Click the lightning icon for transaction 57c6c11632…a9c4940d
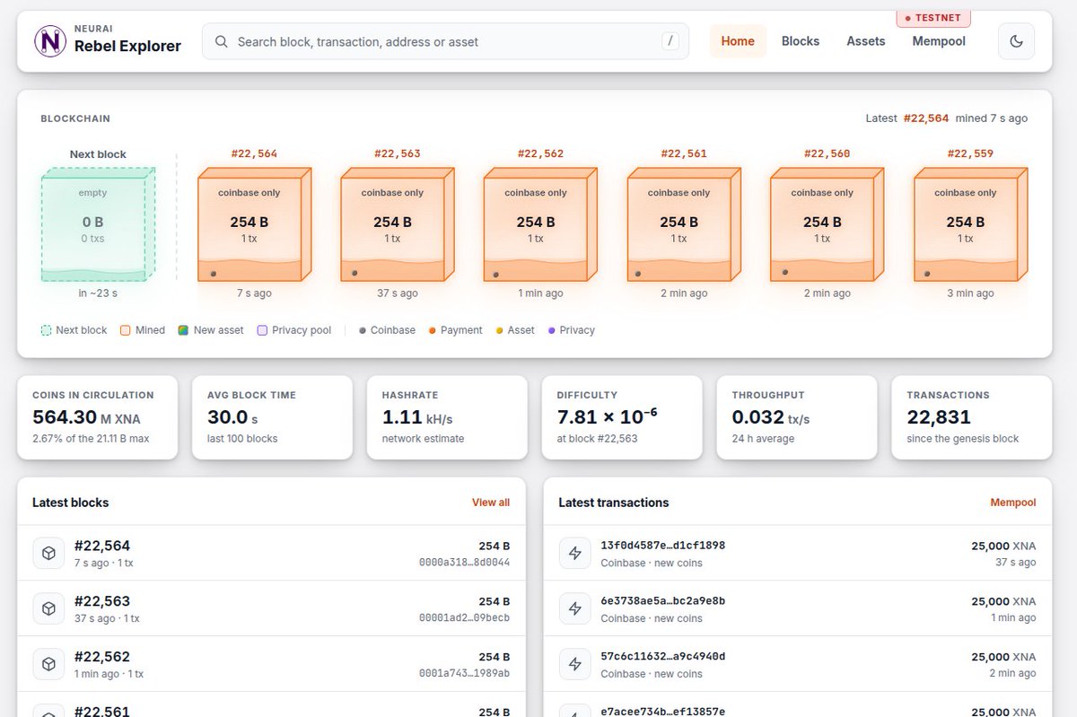 pyautogui.click(x=575, y=664)
